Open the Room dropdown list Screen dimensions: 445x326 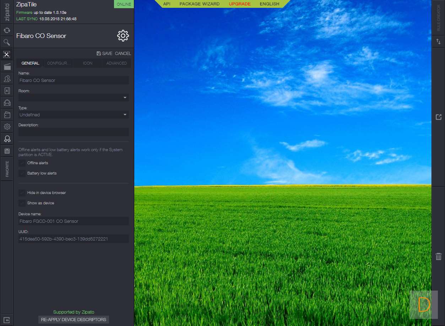click(x=74, y=98)
